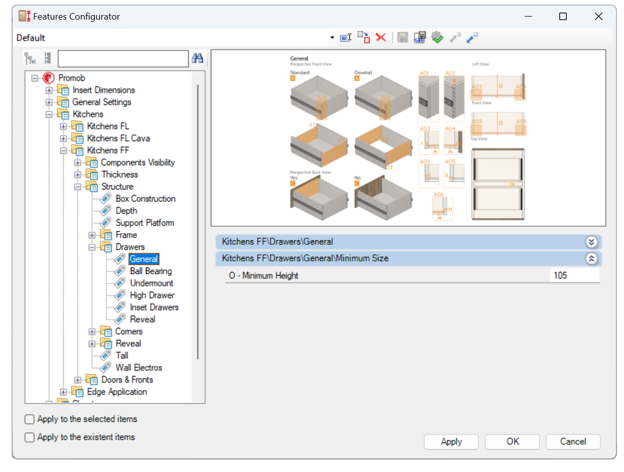Expand the Corners tree node
The width and height of the screenshot is (624, 472).
[x=92, y=331]
